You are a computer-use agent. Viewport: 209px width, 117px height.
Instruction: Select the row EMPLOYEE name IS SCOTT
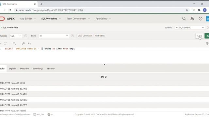click(104, 105)
